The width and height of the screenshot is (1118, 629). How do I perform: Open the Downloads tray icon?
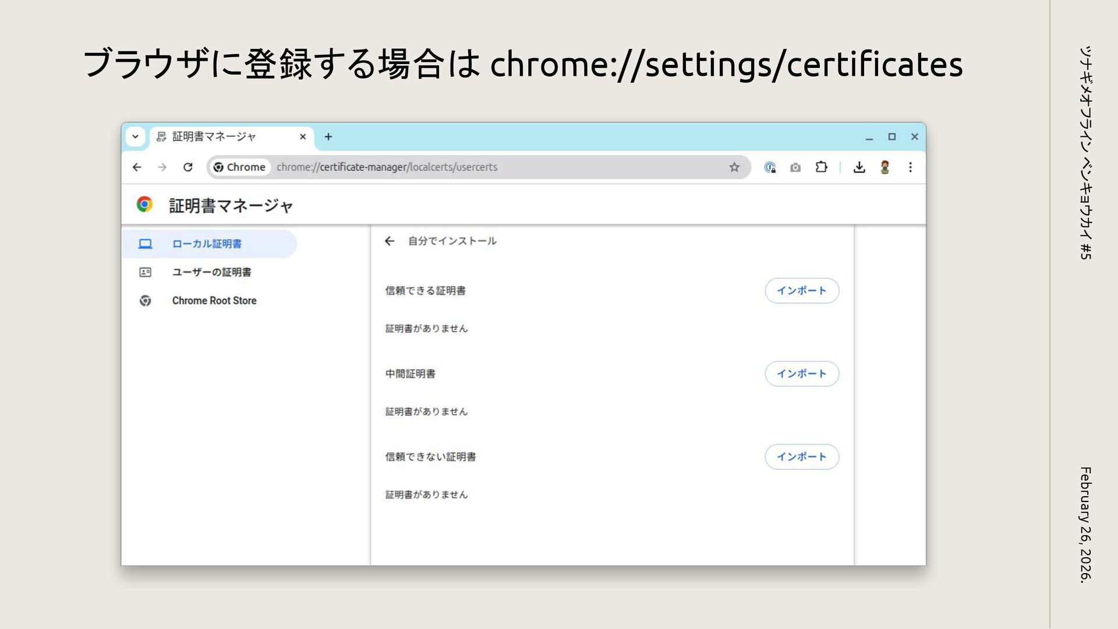click(x=859, y=167)
